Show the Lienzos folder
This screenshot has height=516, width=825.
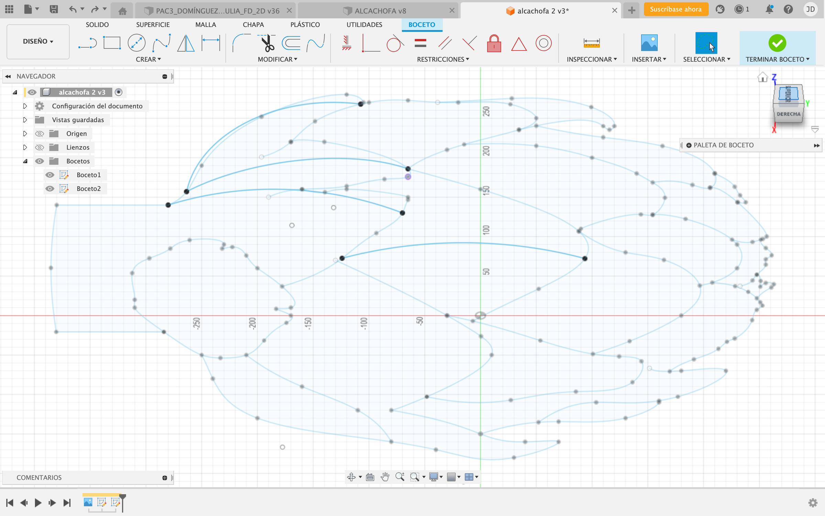[40, 147]
